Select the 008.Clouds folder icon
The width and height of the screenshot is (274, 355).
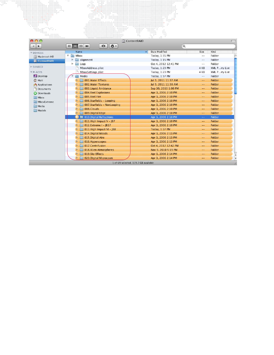click(82, 109)
